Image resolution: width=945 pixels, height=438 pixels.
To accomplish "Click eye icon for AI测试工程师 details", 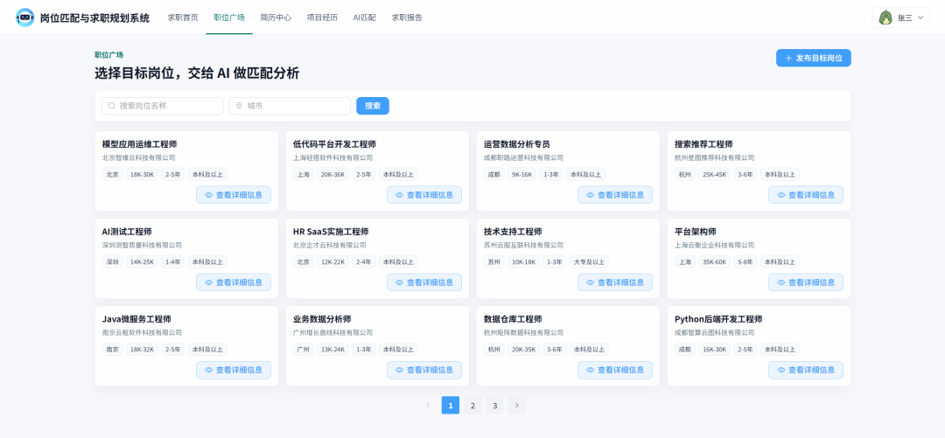I will coord(209,282).
